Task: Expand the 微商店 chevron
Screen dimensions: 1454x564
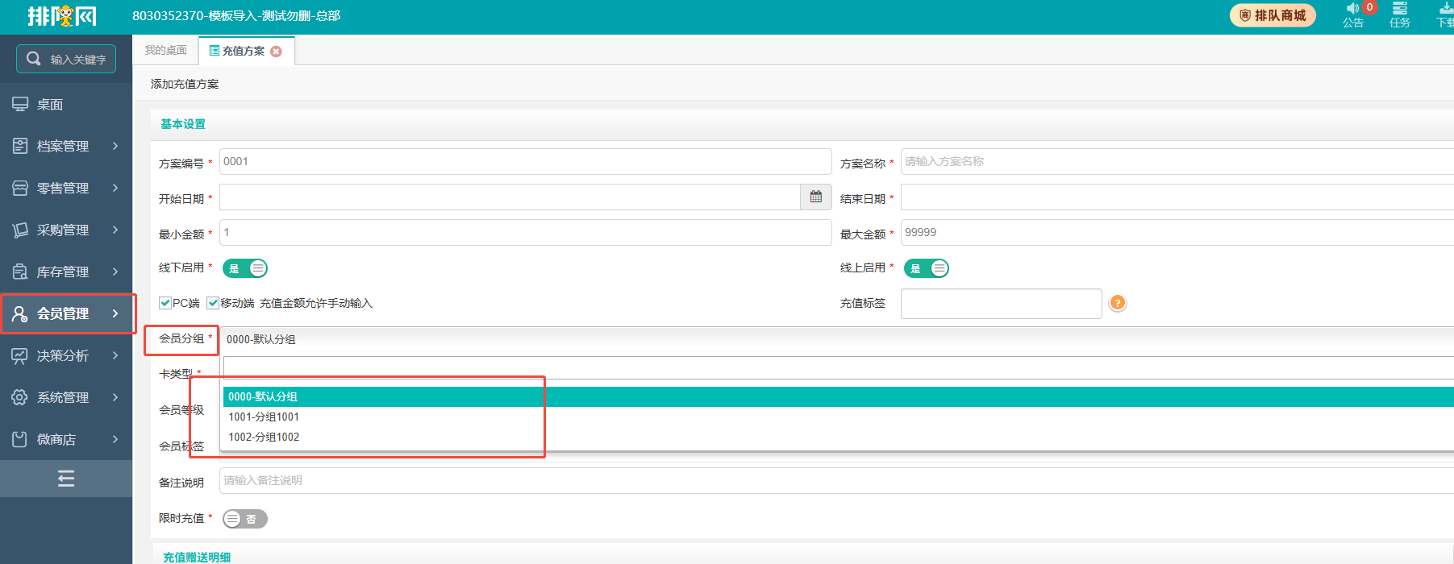Action: (x=115, y=439)
